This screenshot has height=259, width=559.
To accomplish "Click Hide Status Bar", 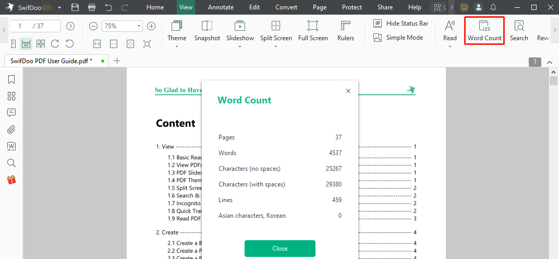I will [400, 23].
